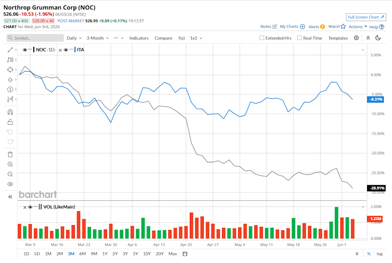This screenshot has height=263, width=392.
Task: Remove the VOL indicator with its X
Action: pyautogui.click(x=25, y=208)
